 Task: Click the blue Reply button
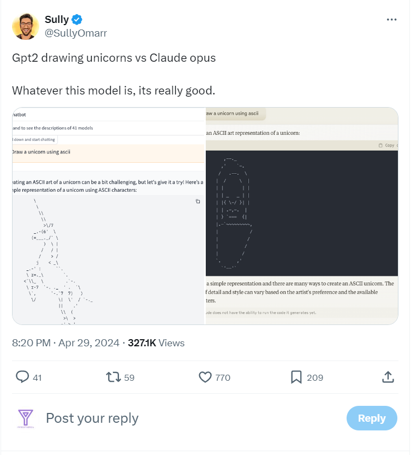(x=372, y=418)
